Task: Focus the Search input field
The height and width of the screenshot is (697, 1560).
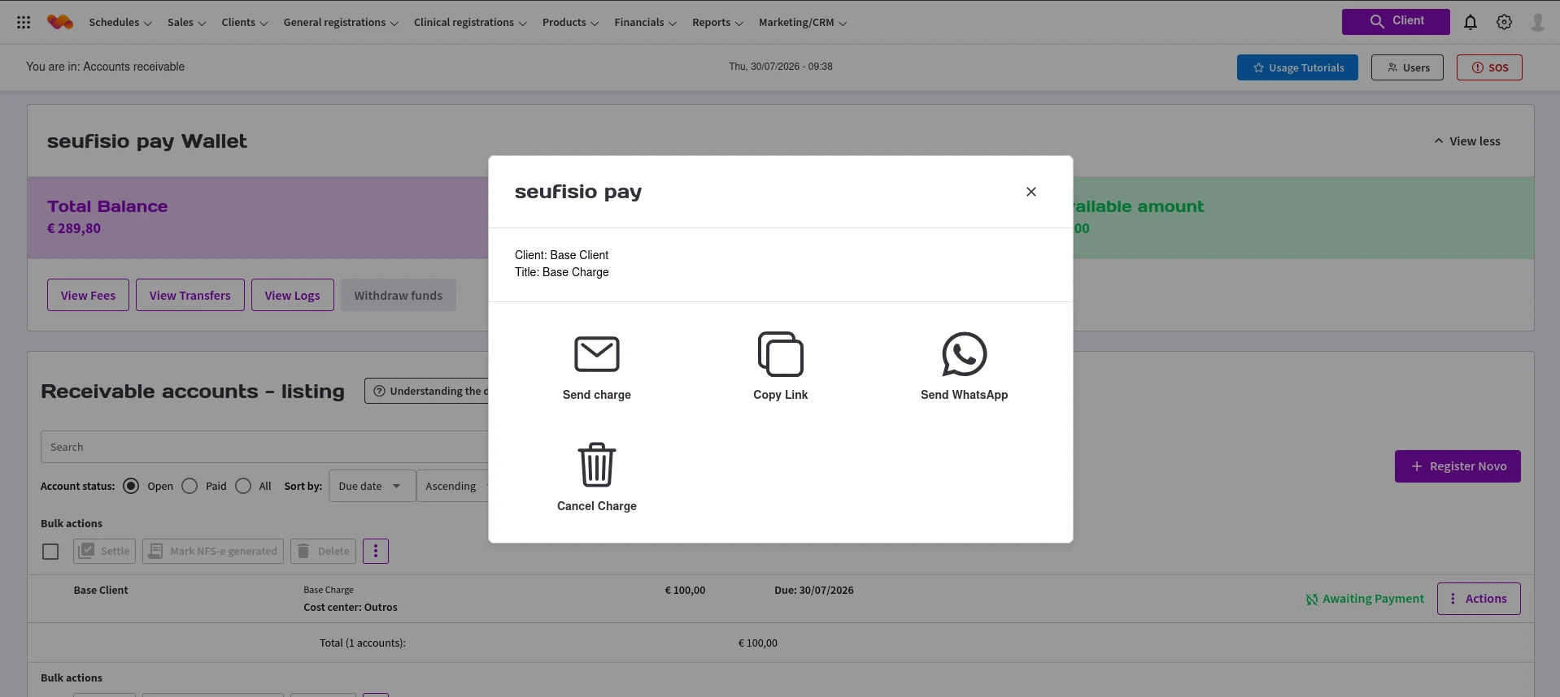Action: [x=264, y=447]
